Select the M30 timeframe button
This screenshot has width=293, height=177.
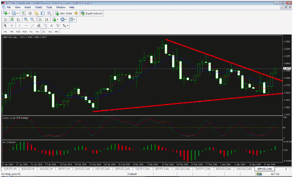tap(24, 32)
